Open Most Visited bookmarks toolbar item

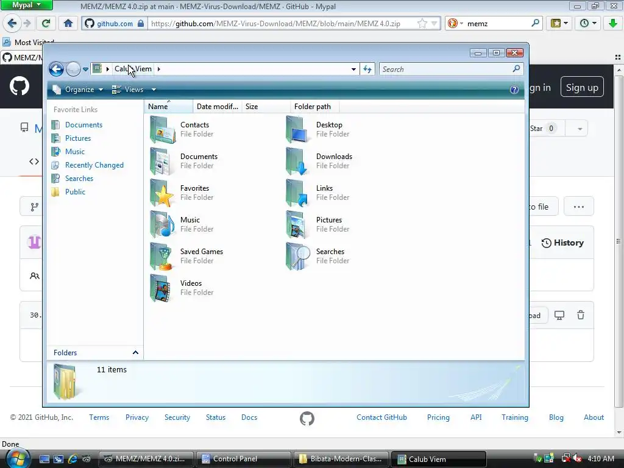point(29,42)
